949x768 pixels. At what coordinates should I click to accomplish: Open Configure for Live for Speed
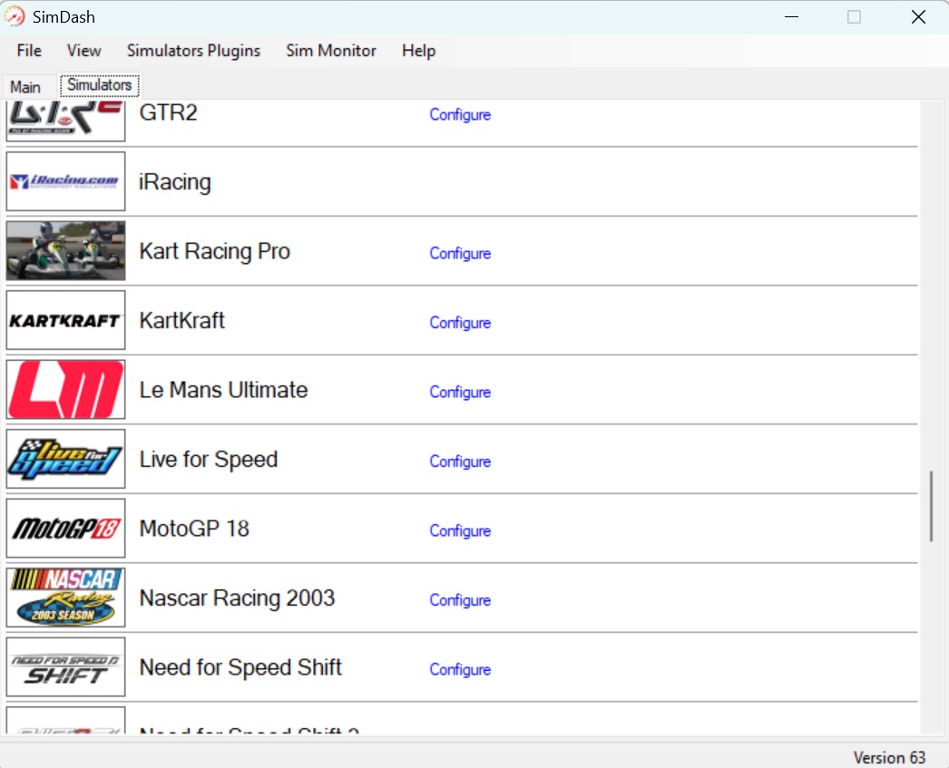tap(460, 462)
